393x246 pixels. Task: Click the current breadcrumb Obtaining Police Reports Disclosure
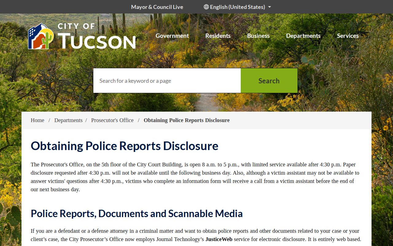pyautogui.click(x=187, y=120)
